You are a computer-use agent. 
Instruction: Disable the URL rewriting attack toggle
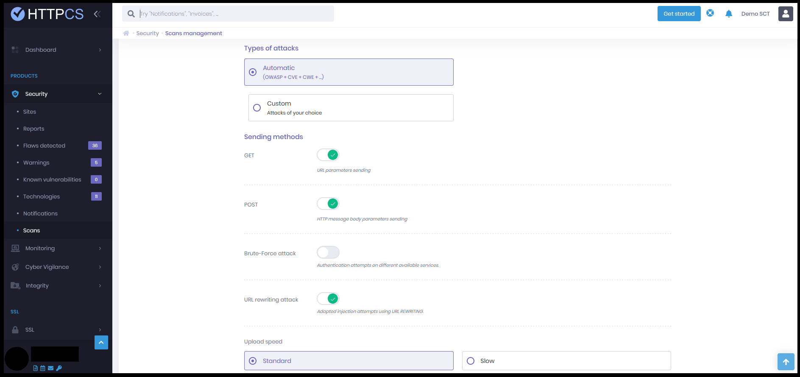(328, 299)
